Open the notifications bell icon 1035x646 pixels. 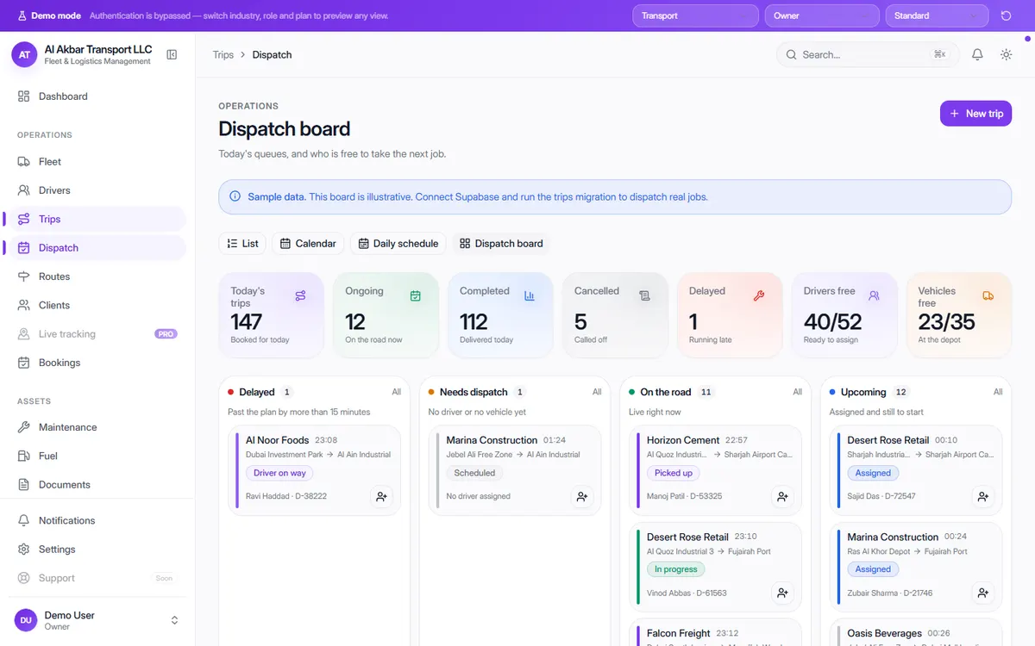coord(977,54)
